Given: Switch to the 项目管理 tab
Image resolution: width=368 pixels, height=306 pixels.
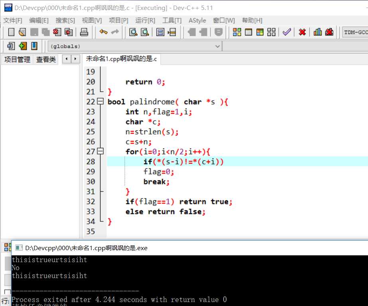Looking at the screenshot, I should (x=17, y=59).
